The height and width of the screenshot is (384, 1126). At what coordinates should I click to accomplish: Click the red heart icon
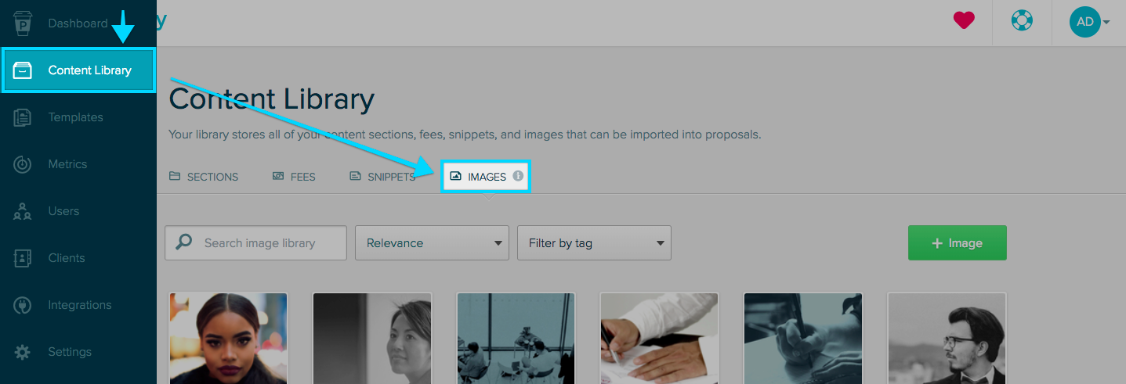(964, 22)
